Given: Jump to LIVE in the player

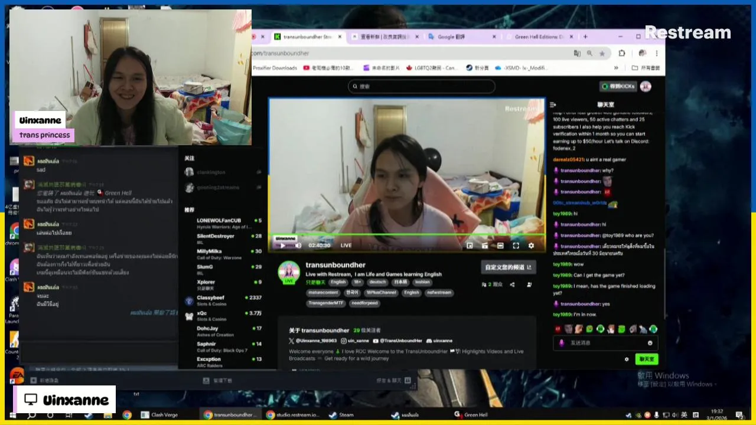Looking at the screenshot, I should [x=346, y=246].
